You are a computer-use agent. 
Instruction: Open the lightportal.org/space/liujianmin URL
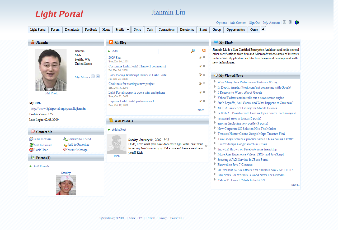[58, 109]
